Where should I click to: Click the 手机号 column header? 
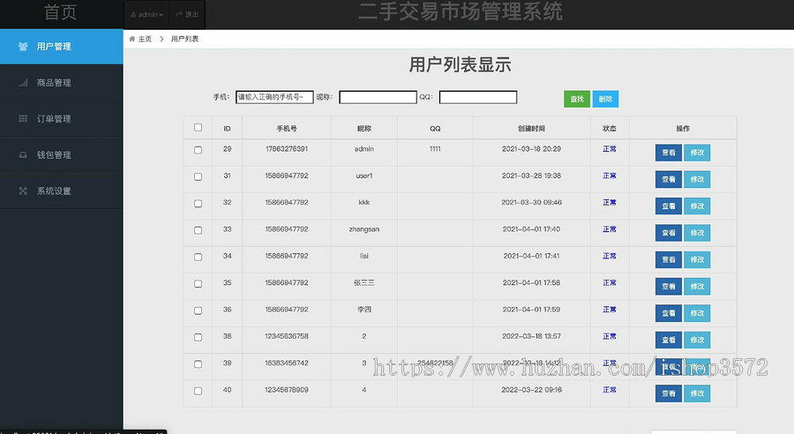pos(287,129)
